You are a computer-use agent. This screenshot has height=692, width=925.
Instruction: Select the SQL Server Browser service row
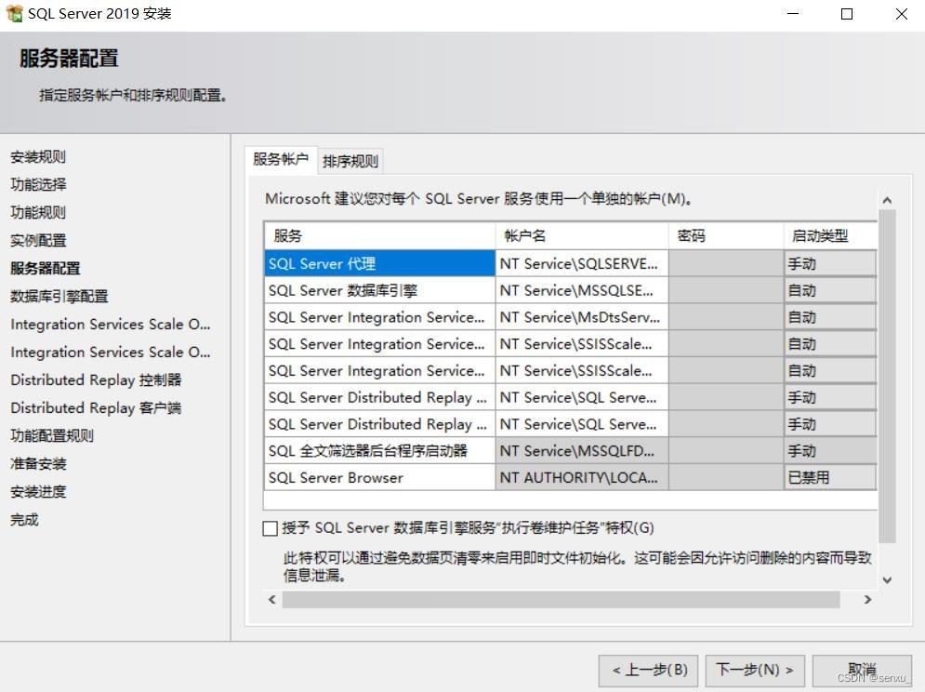(x=379, y=478)
